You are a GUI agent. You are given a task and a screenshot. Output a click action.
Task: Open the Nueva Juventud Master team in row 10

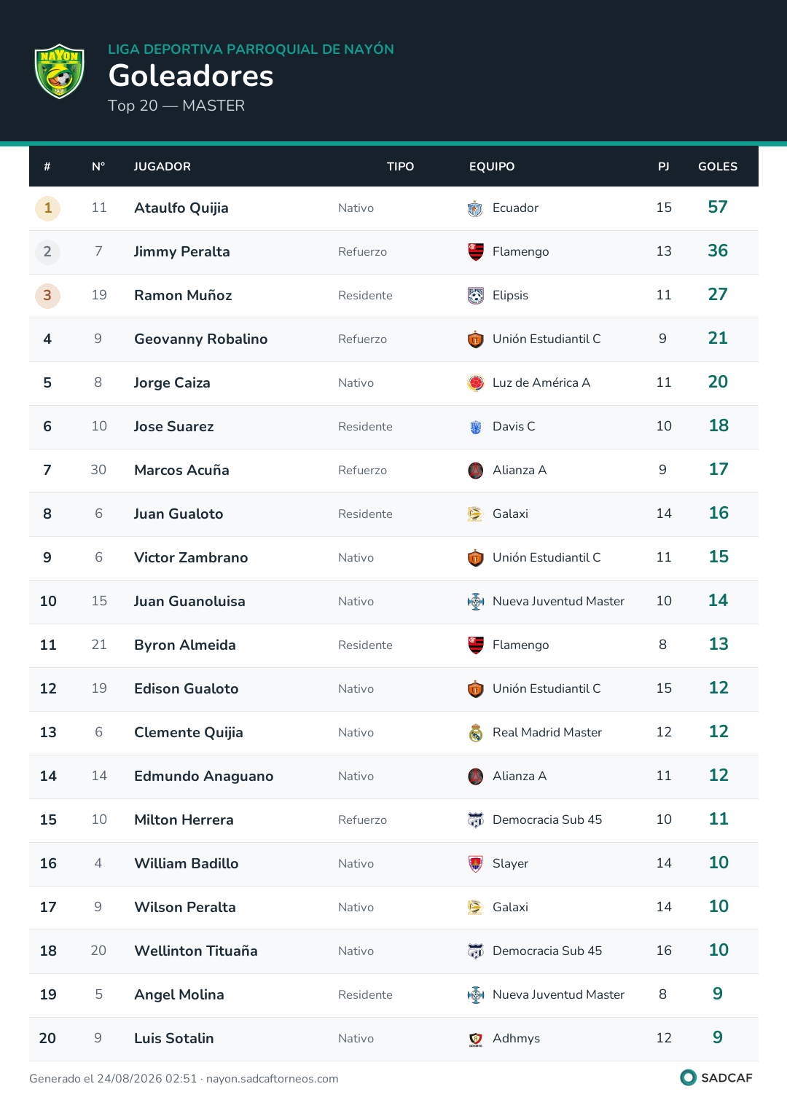pos(558,602)
